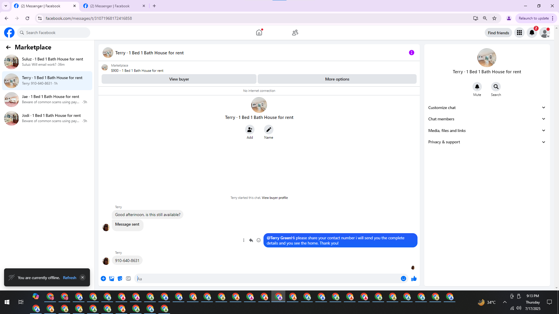
Task: Open Task View on the taskbar
Action: coord(21,302)
